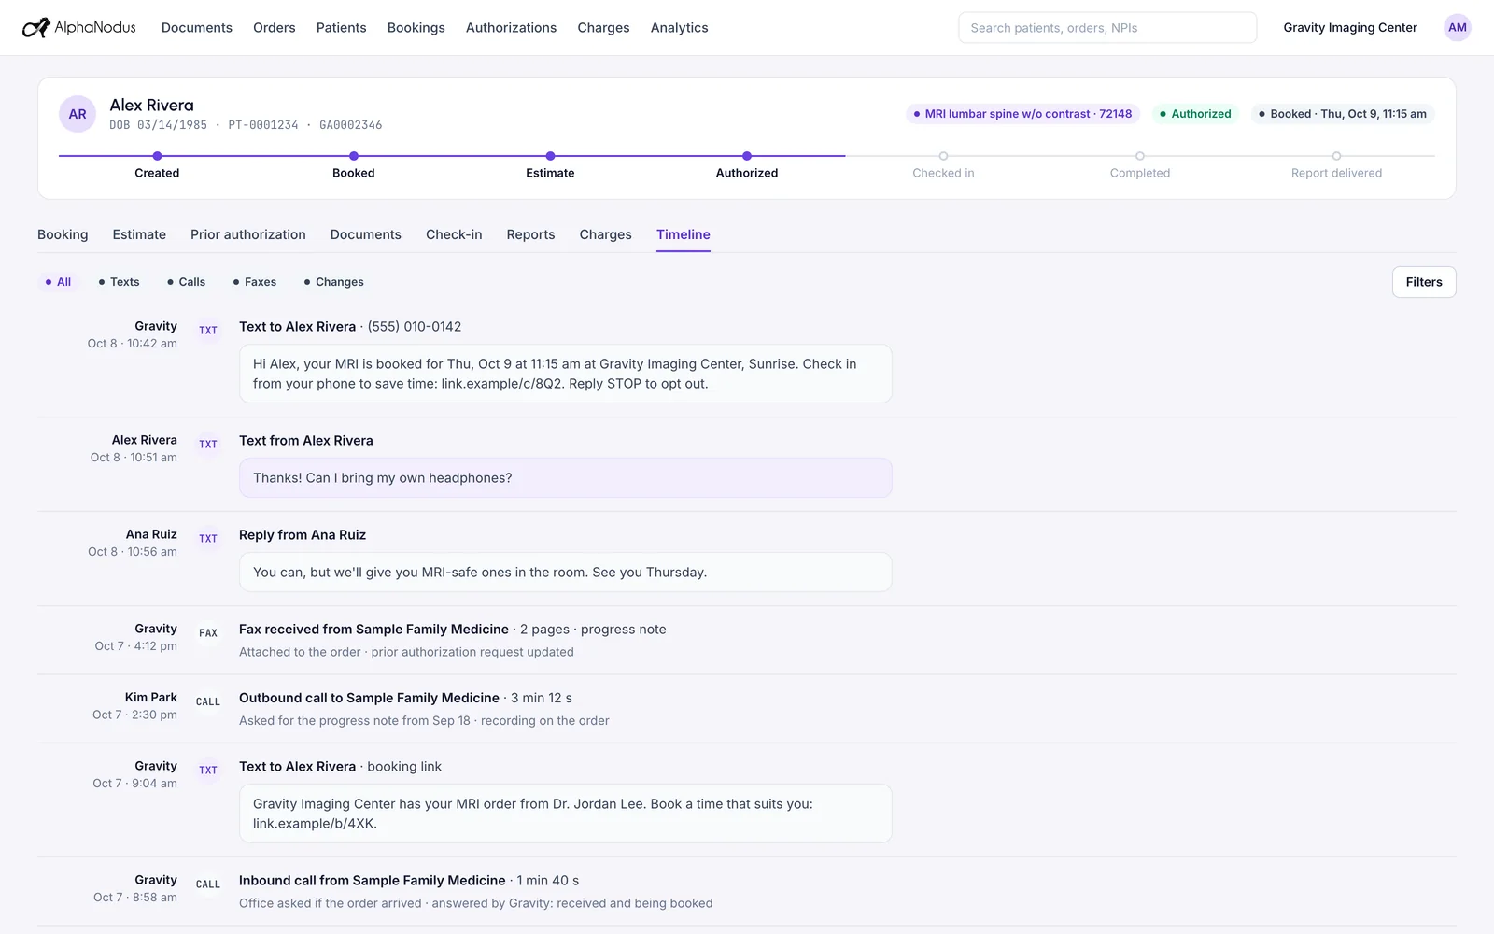Viewport: 1494px width, 934px height.
Task: Switch to the Estimate tab
Action: 139,234
